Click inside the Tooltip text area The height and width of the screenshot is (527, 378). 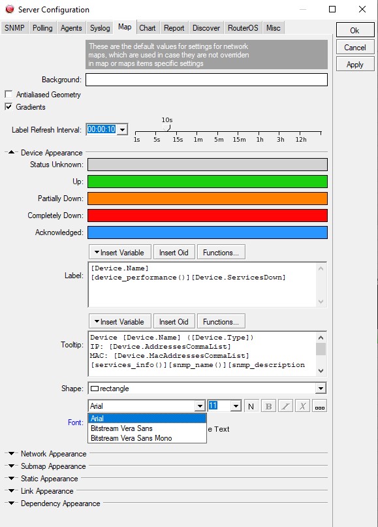coord(202,353)
